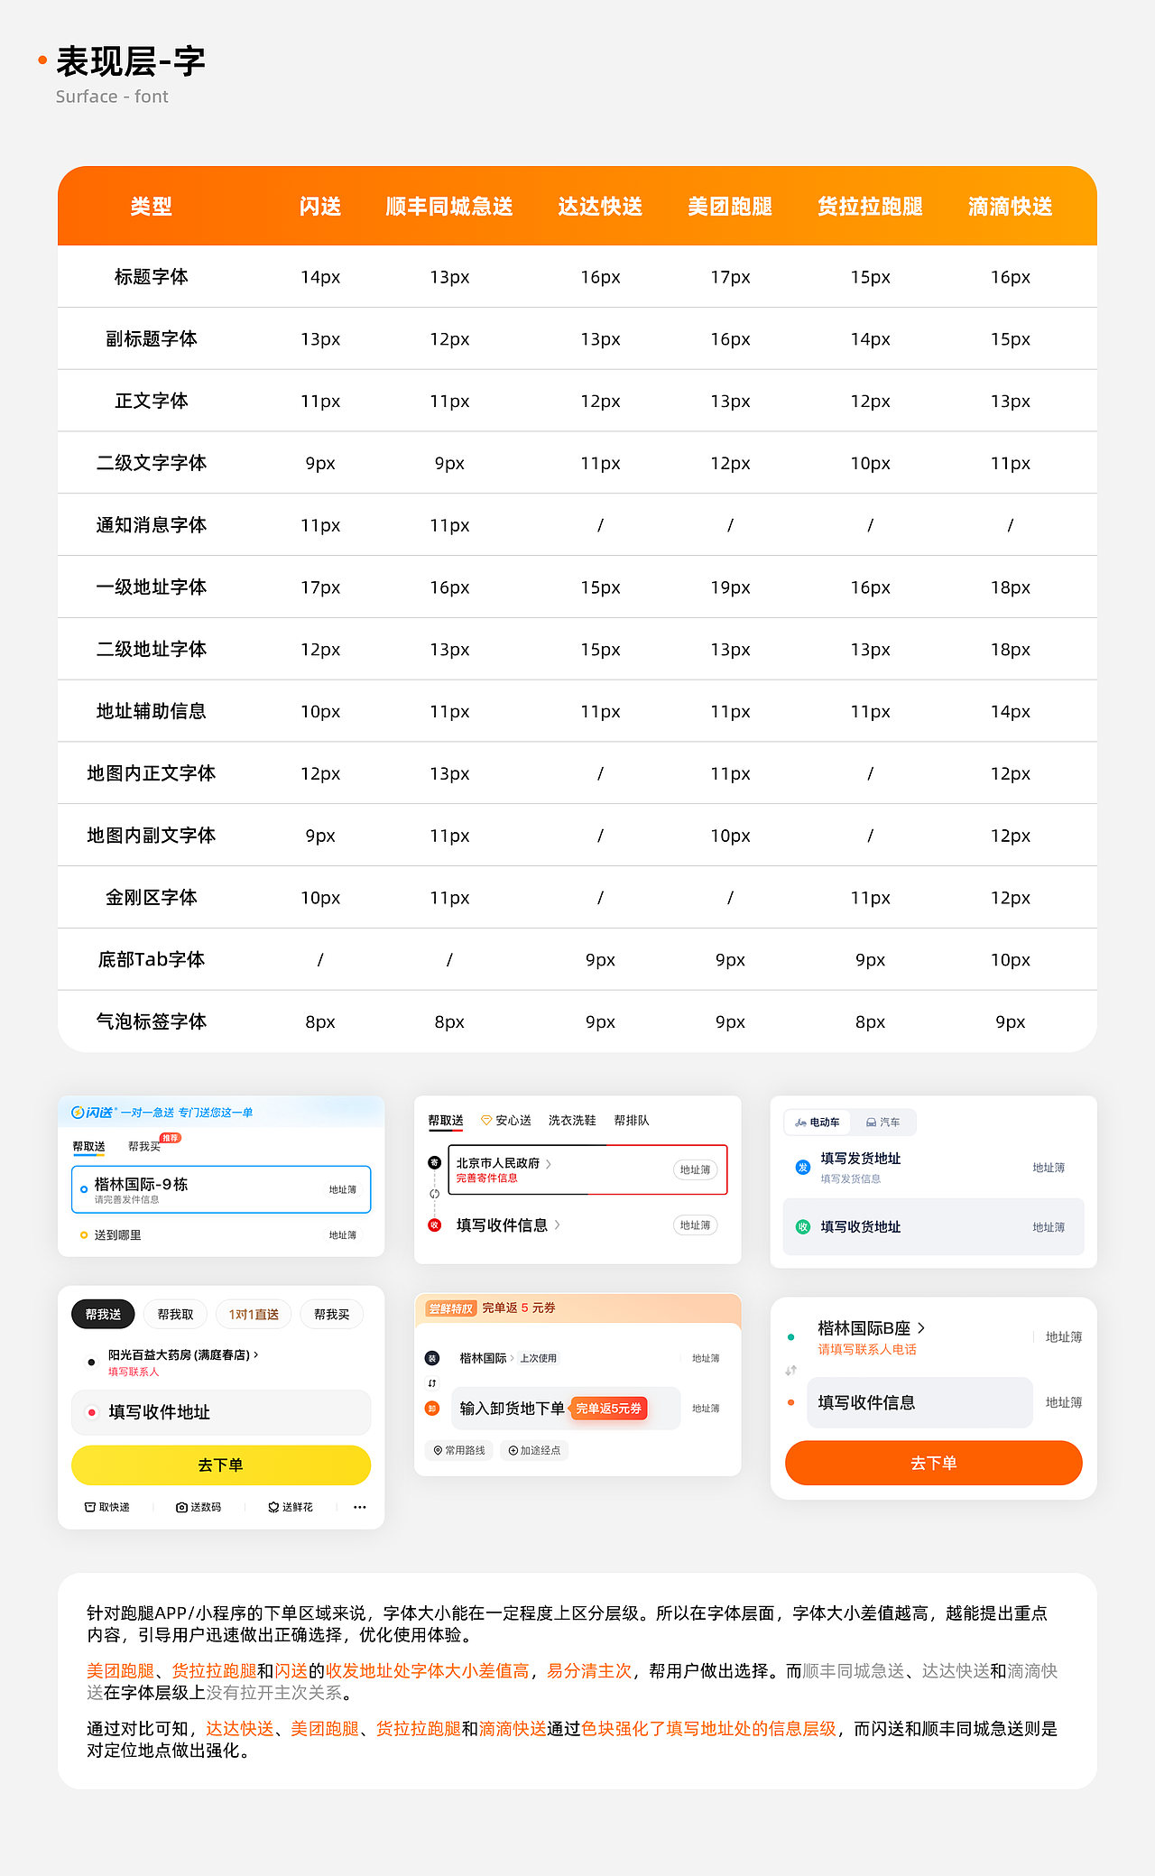Expand the chevron after 北京市人民政府
This screenshot has height=1876, width=1155.
549,1164
